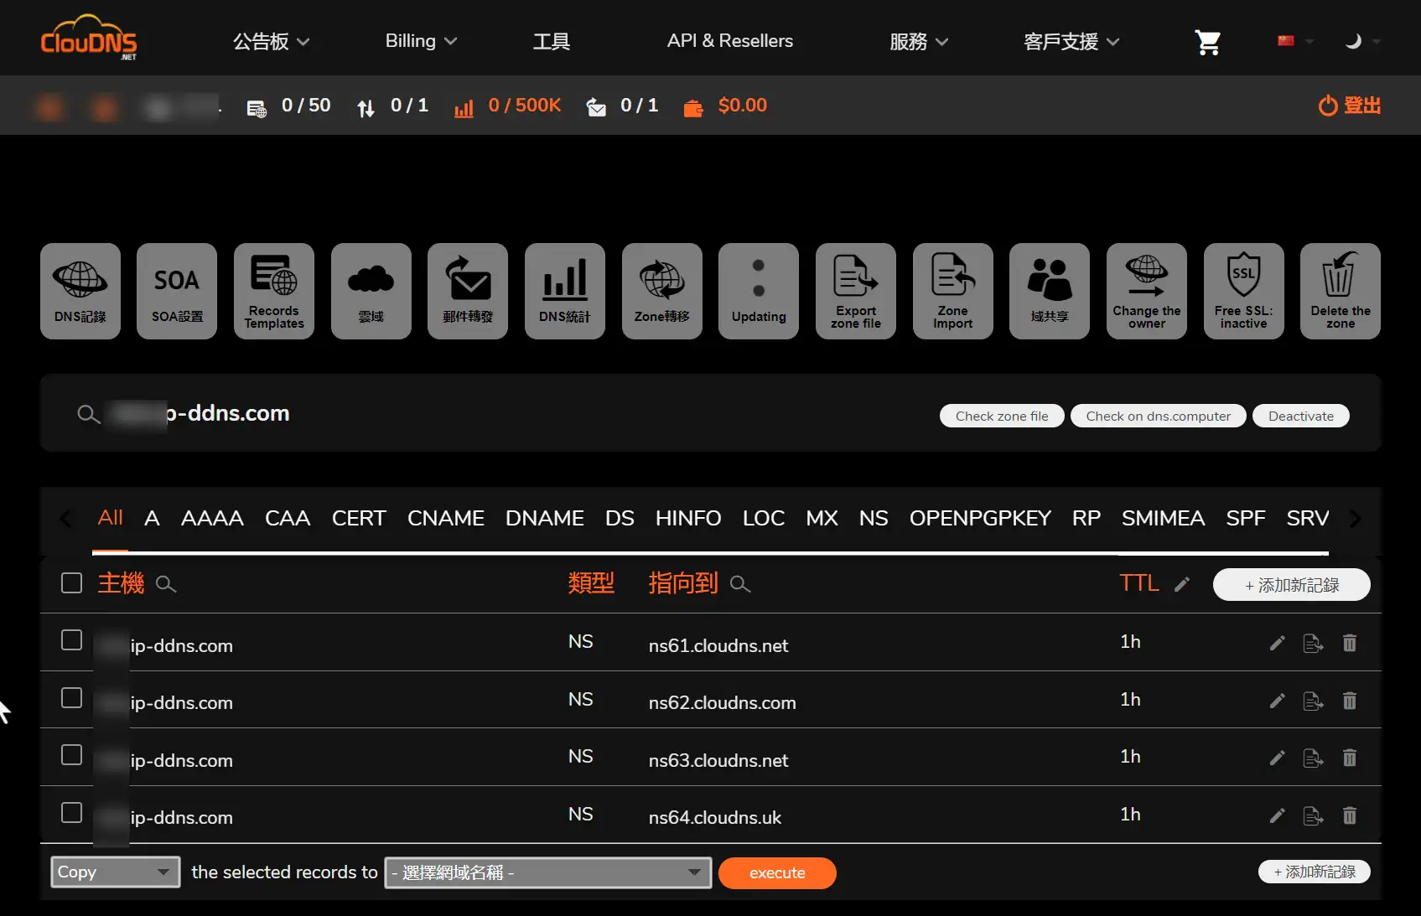The width and height of the screenshot is (1421, 916).
Task: Open Records Templates tile
Action: [274, 291]
